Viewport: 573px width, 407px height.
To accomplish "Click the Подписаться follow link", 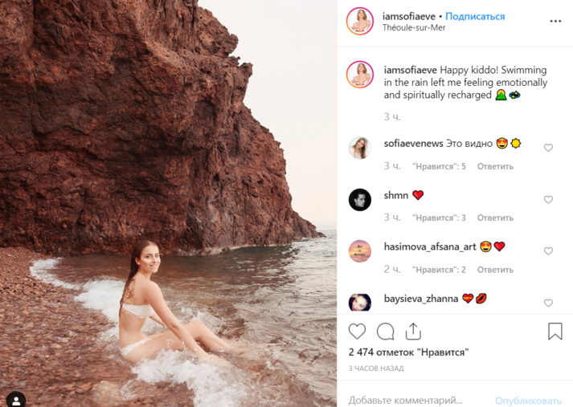I will 475,16.
